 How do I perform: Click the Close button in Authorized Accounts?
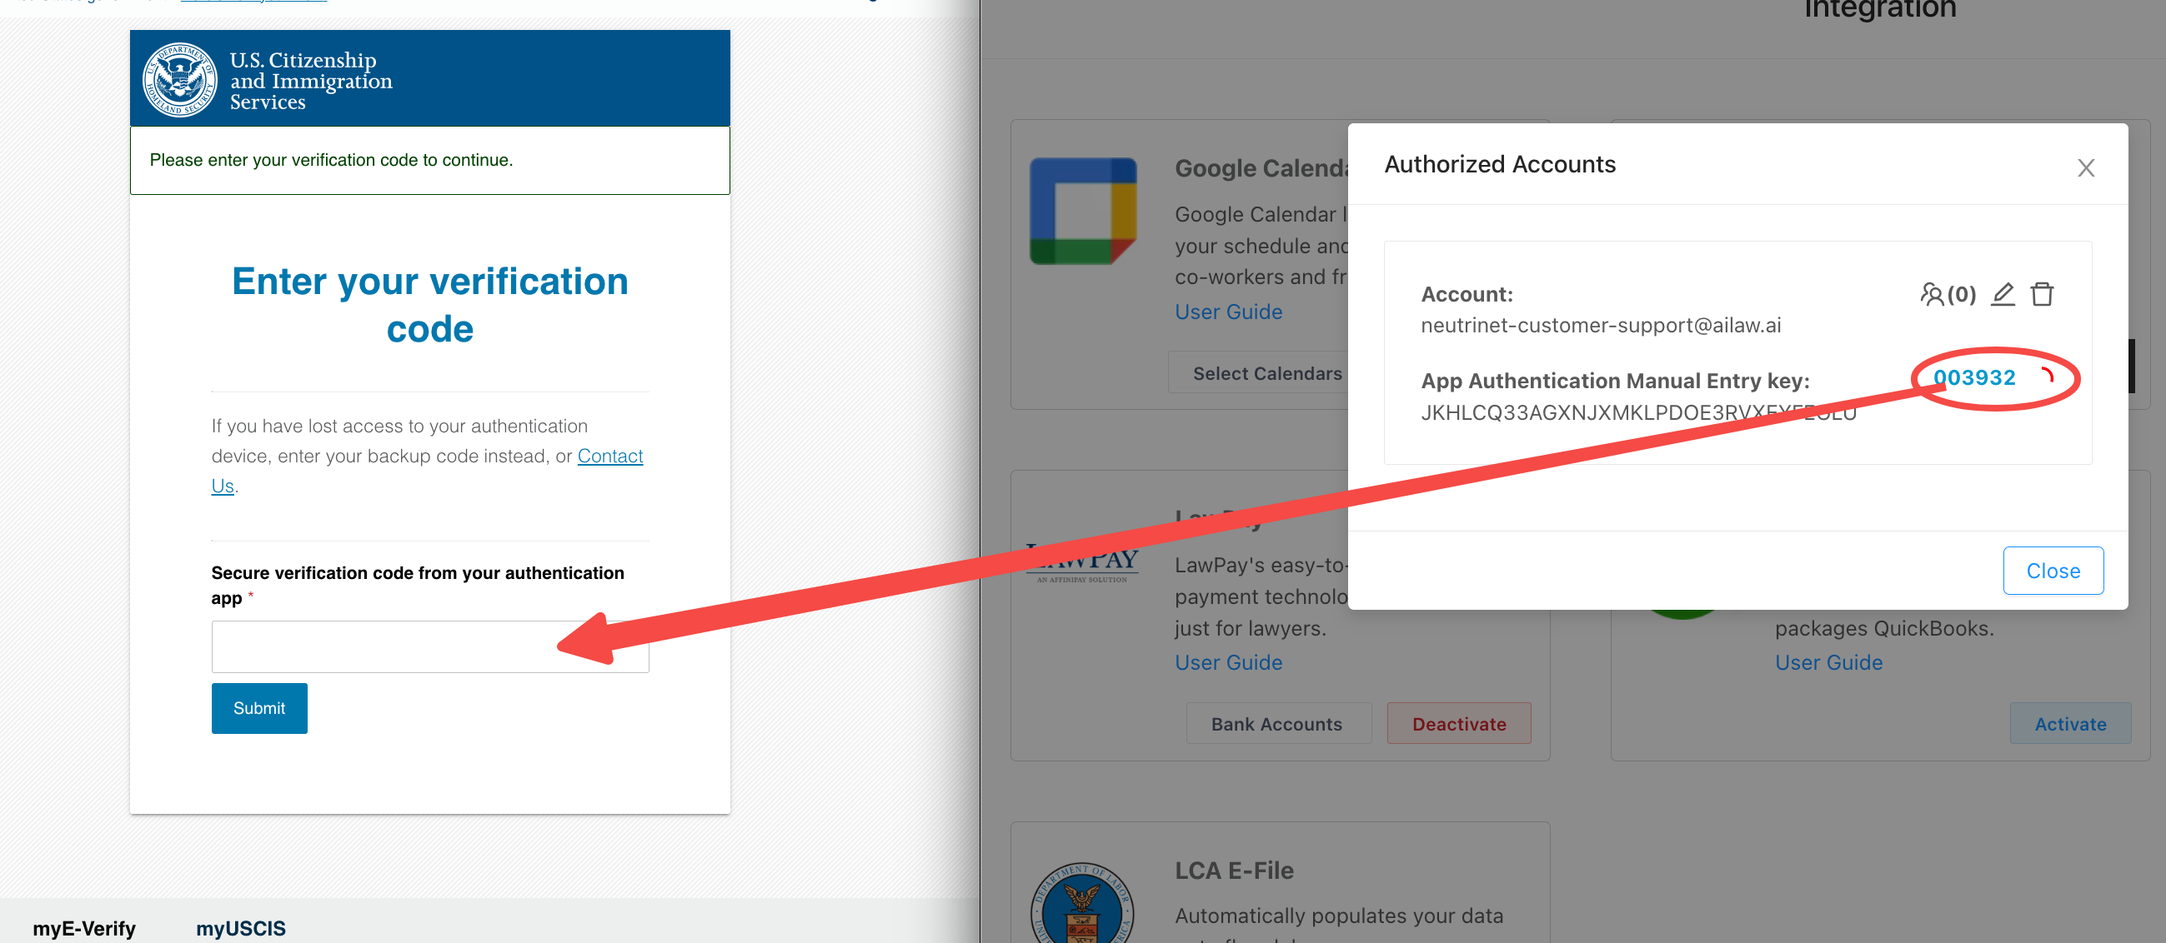(x=2053, y=571)
